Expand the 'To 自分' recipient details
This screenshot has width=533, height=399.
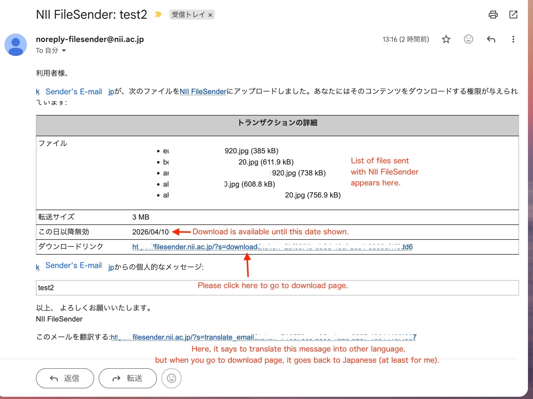click(64, 51)
